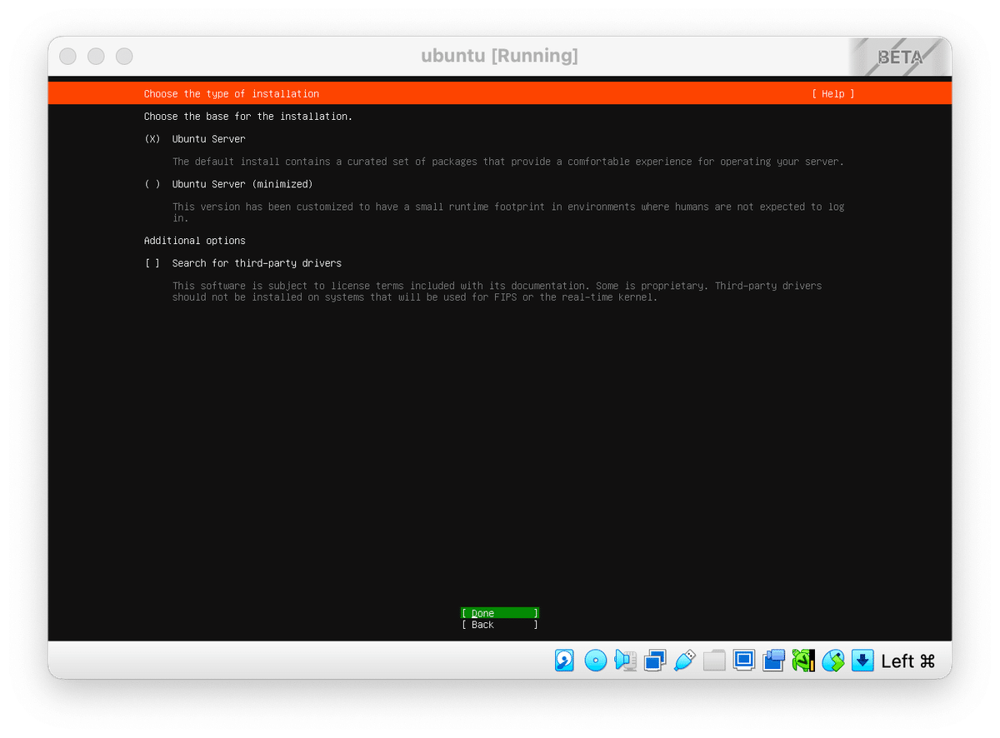This screenshot has height=738, width=1000.
Task: Click the 'Choose the base for the installation.' text
Action: (248, 117)
